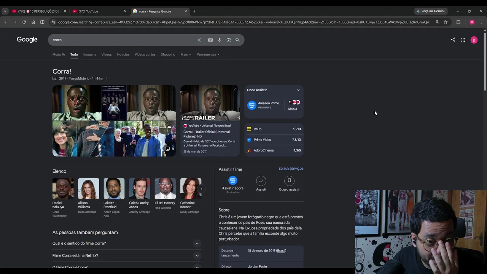Open Catherine Keener's cast photo
The image size is (487, 274).
[x=191, y=189]
